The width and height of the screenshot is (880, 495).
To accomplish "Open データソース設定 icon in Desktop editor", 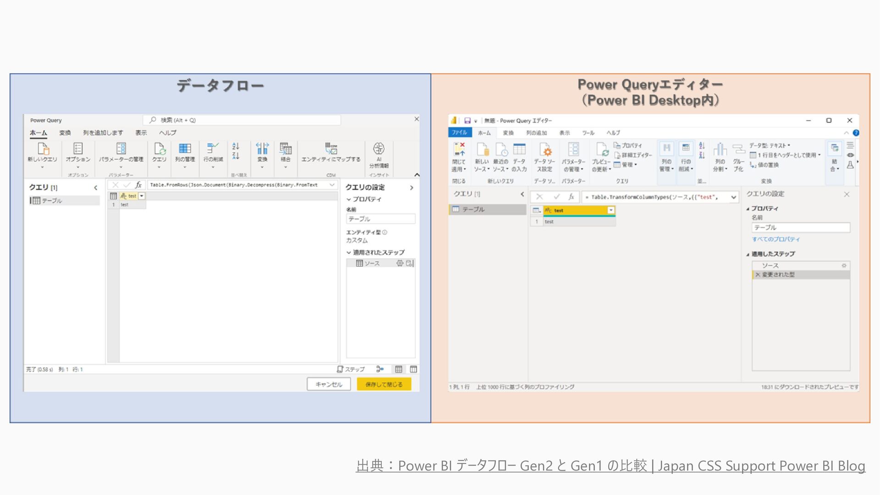I will [545, 149].
